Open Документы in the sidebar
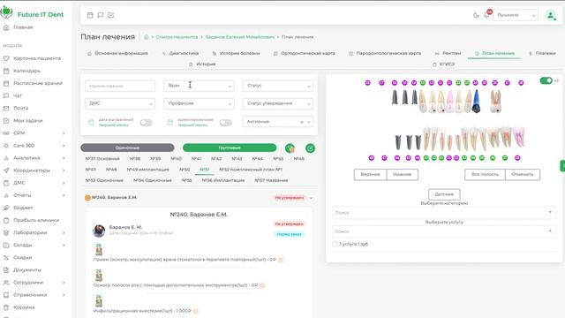Image resolution: width=565 pixels, height=318 pixels. tap(27, 270)
